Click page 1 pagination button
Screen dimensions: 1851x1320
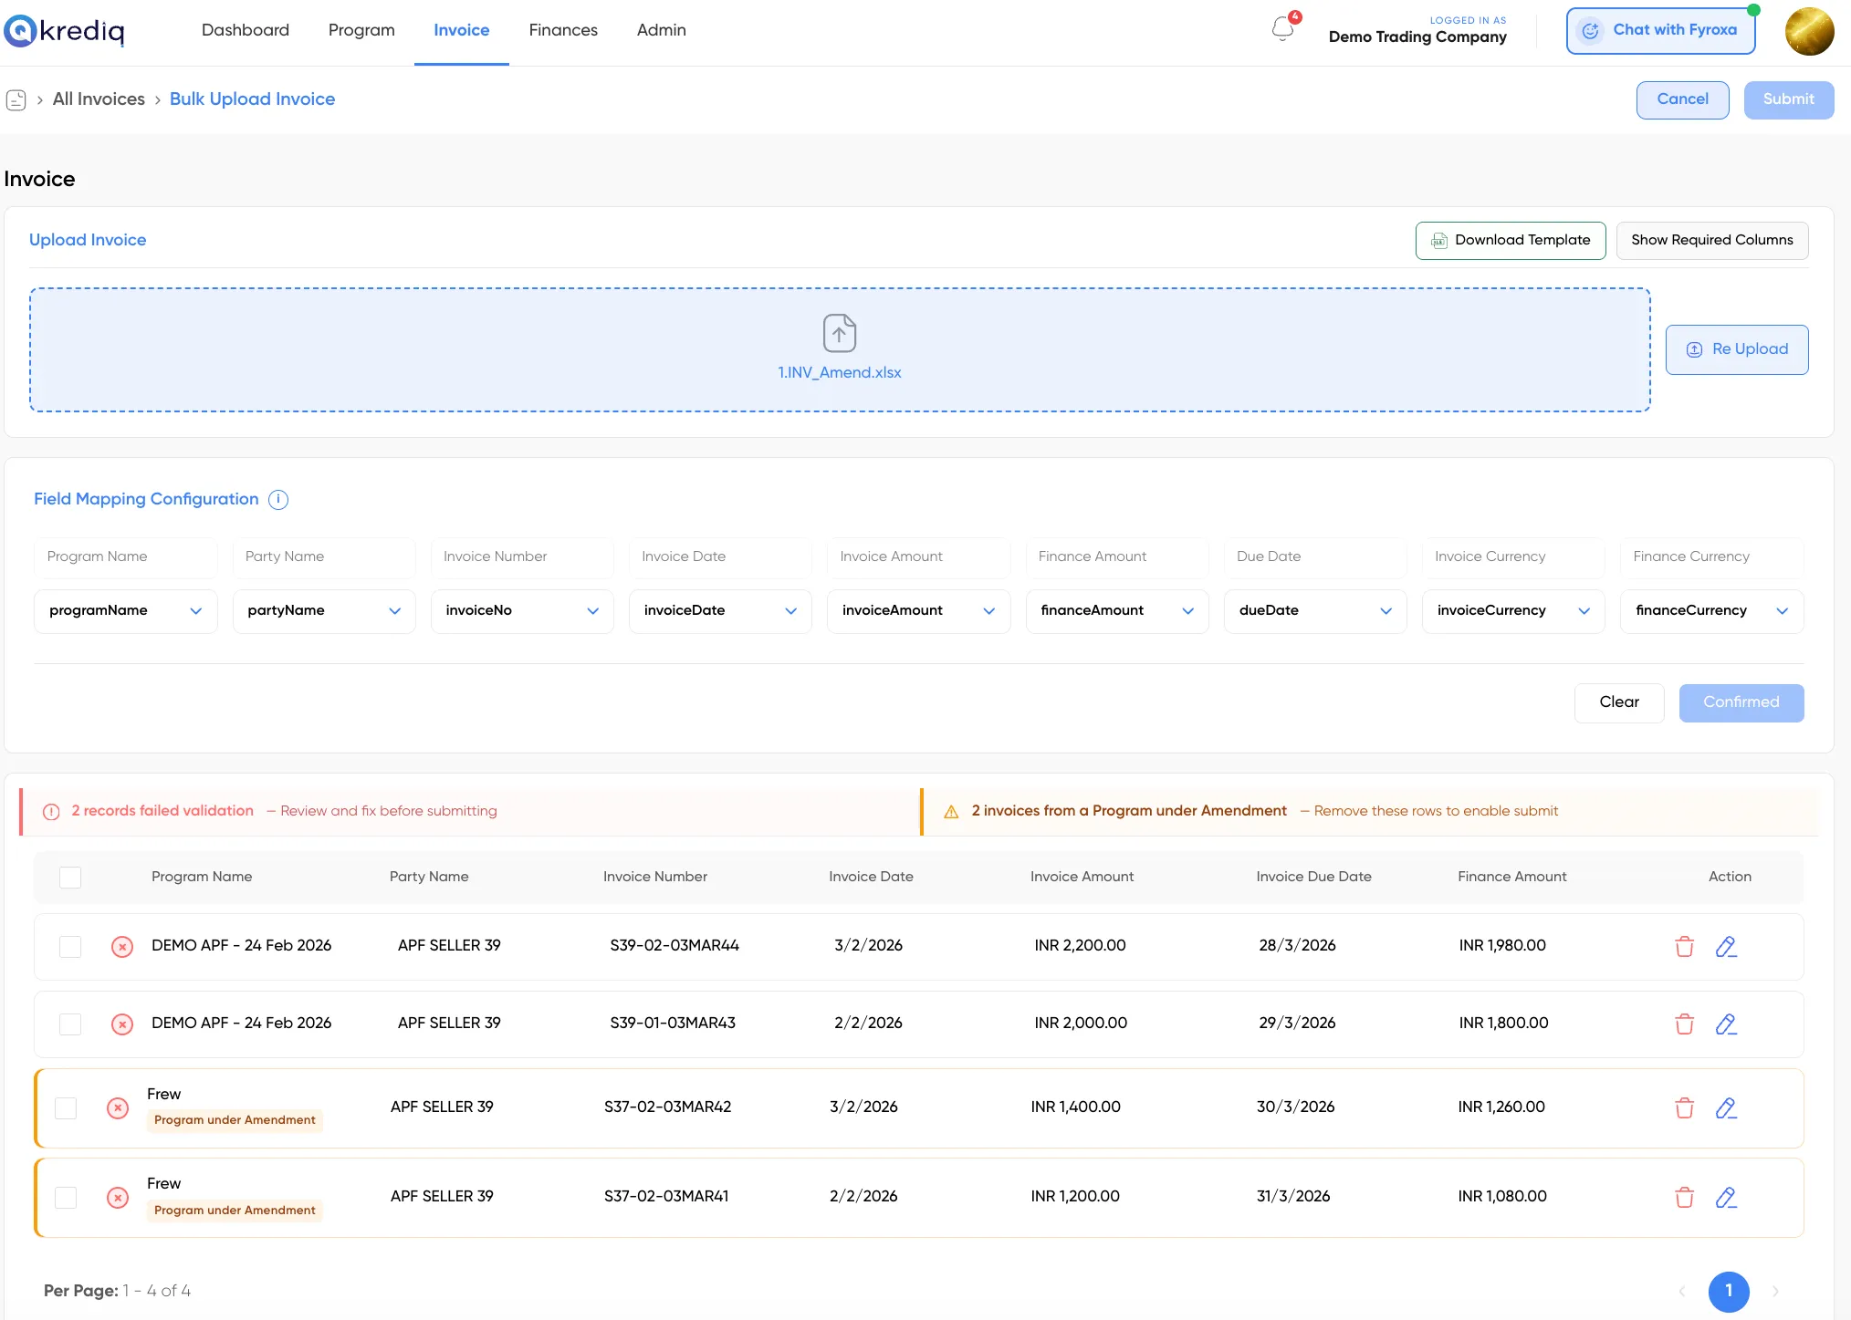click(x=1728, y=1292)
